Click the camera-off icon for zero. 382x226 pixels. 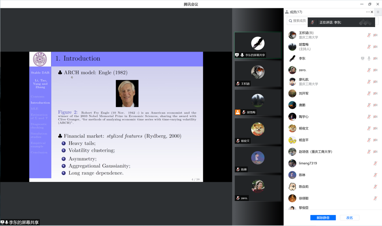point(375,70)
